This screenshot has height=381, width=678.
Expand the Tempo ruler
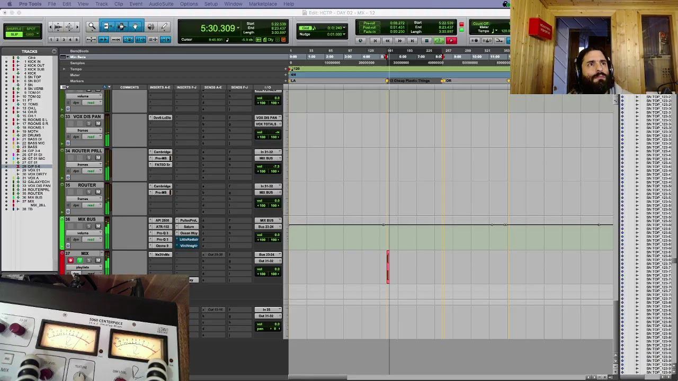click(x=64, y=69)
